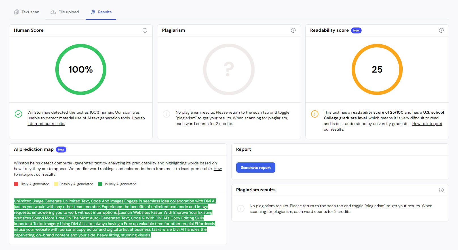458x250 pixels.
Task: Open Readability 'How to interpret our results' link
Action: pyautogui.click(x=383, y=126)
